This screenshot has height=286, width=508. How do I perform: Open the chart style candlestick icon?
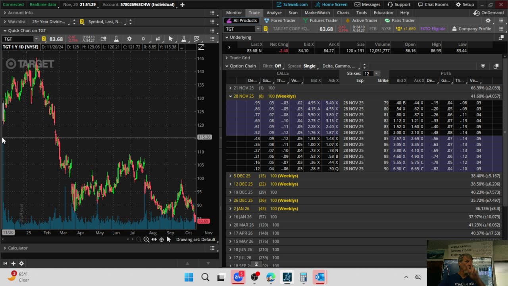(158, 39)
